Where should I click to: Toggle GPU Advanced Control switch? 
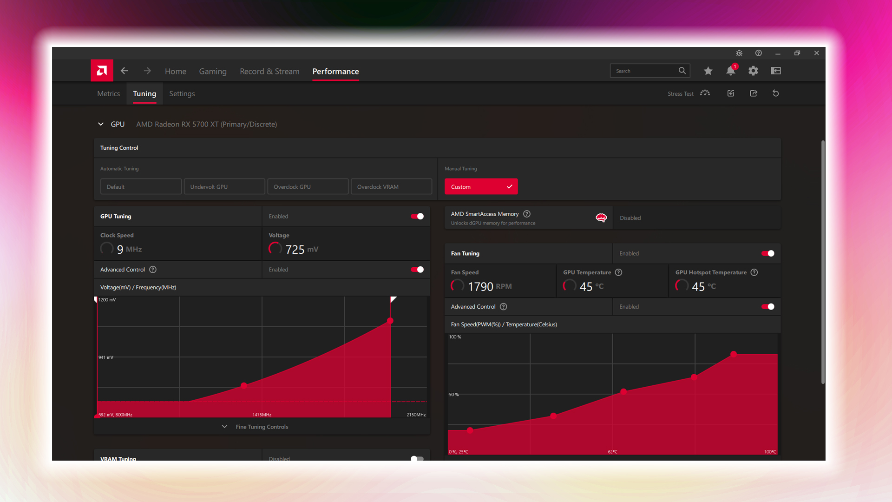coord(417,270)
